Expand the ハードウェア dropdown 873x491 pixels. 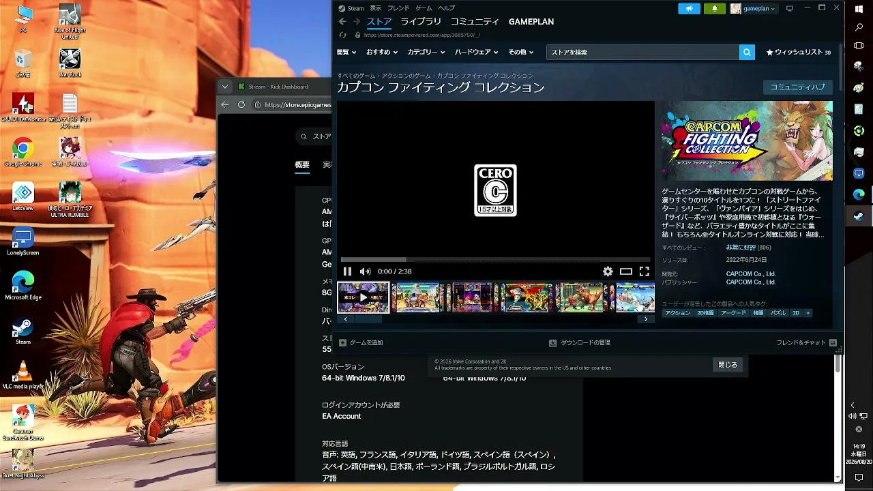(476, 52)
